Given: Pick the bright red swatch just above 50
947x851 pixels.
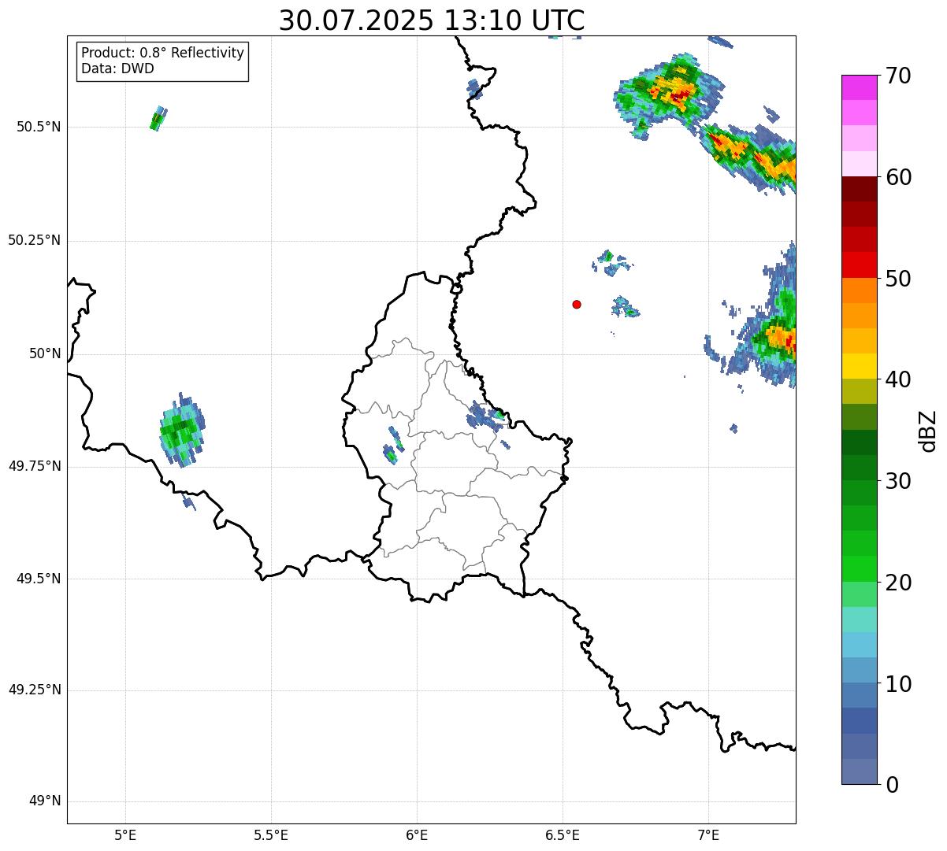Looking at the screenshot, I should point(859,265).
